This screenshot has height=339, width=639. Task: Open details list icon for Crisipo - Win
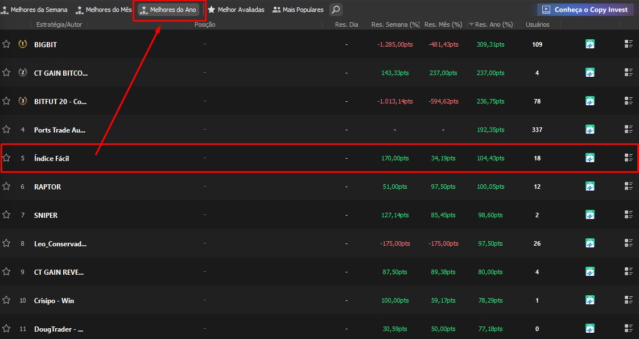click(x=628, y=300)
